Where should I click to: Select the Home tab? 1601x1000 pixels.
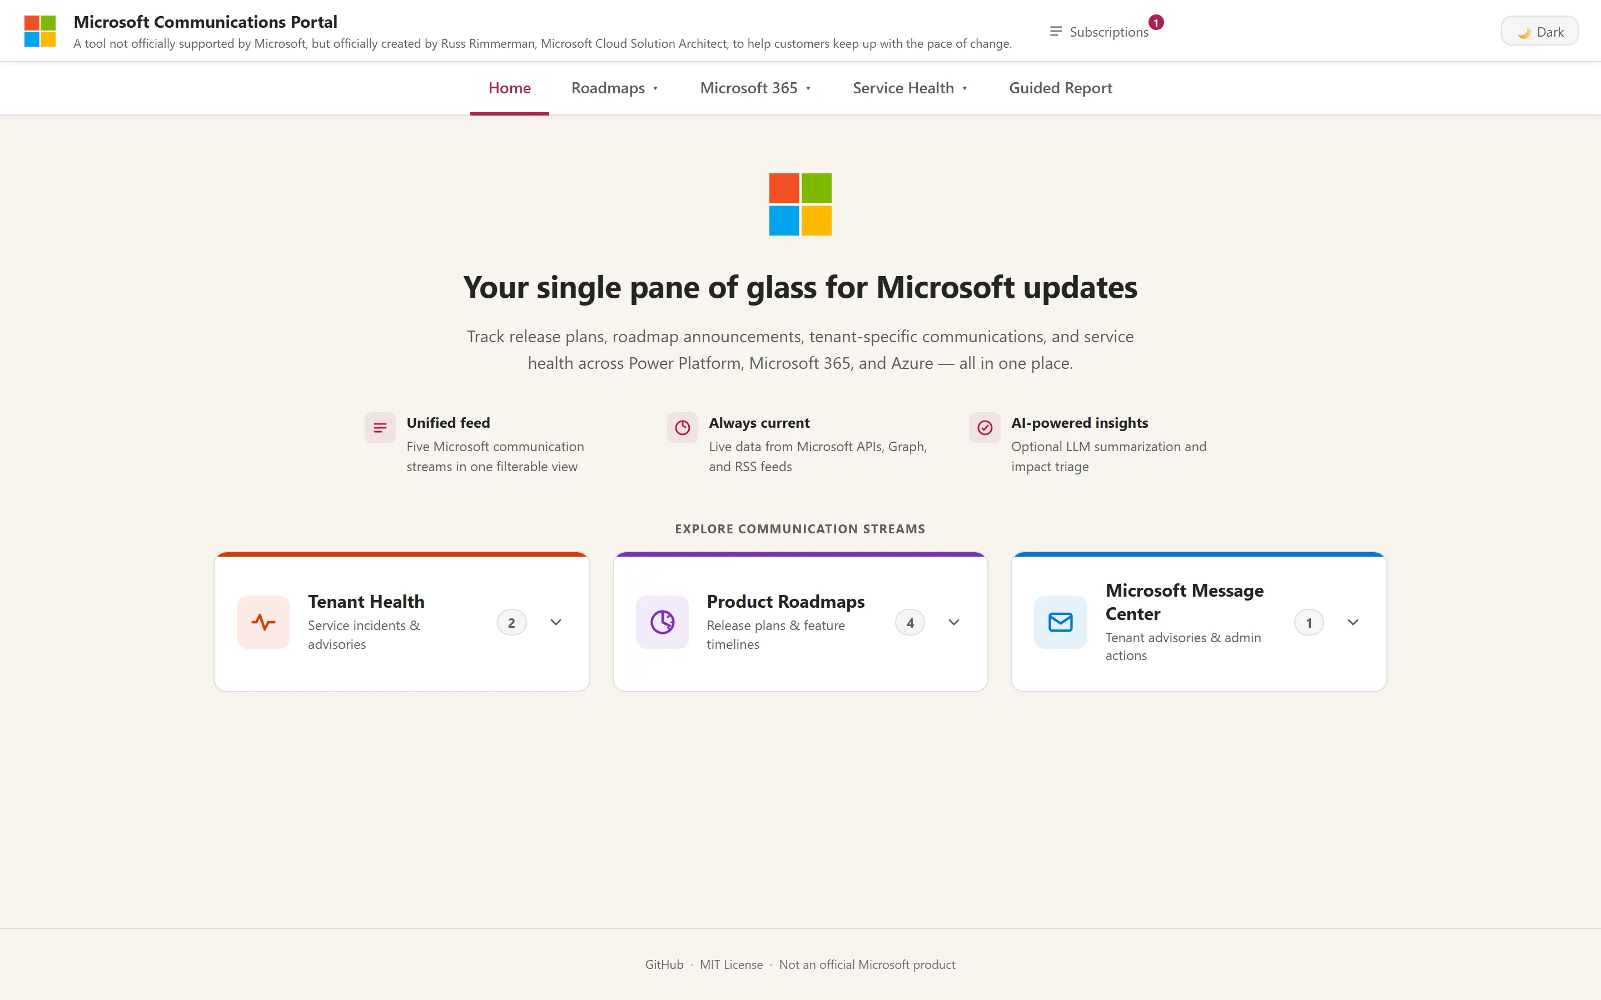tap(509, 88)
